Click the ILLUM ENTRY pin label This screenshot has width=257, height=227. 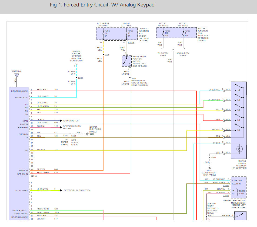(x=21, y=214)
